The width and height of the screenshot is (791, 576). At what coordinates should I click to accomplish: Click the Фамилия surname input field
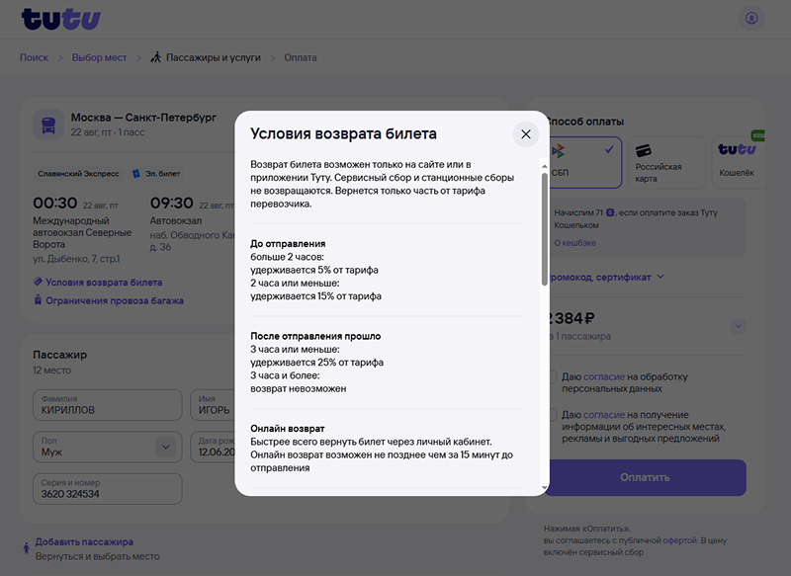pos(107,405)
